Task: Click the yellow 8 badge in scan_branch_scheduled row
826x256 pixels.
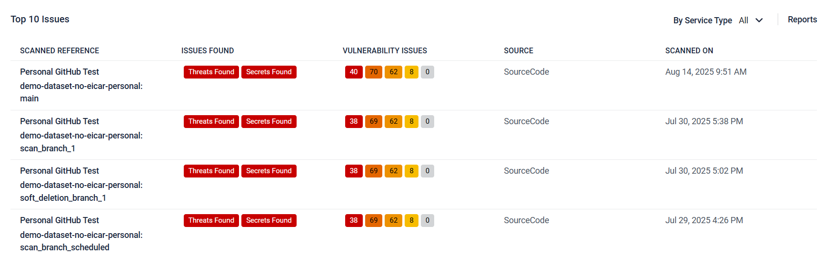Action: click(x=412, y=220)
